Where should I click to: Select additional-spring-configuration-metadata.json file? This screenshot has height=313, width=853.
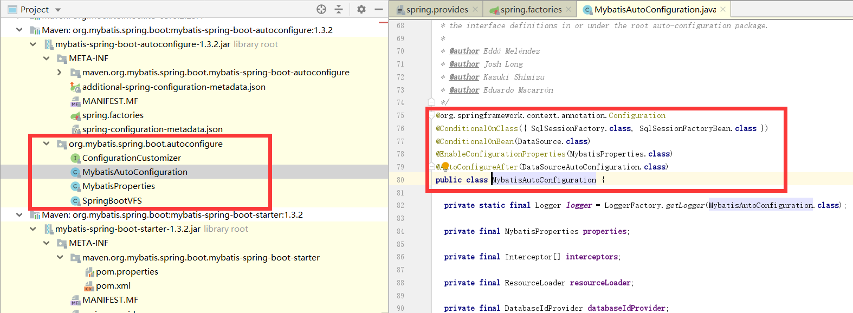pyautogui.click(x=173, y=87)
